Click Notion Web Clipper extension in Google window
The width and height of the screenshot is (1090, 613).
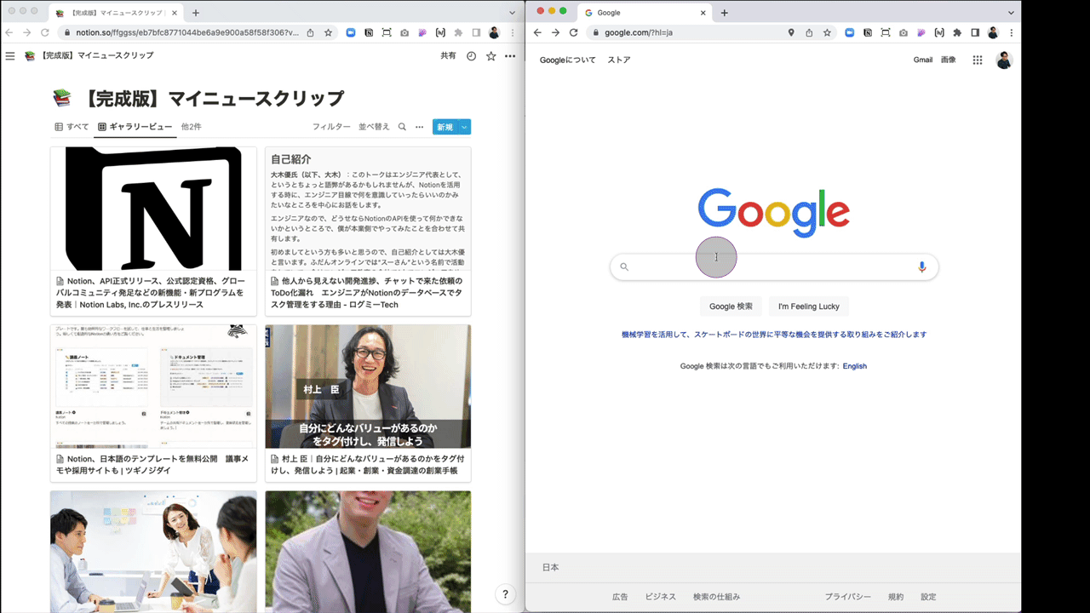[867, 32]
